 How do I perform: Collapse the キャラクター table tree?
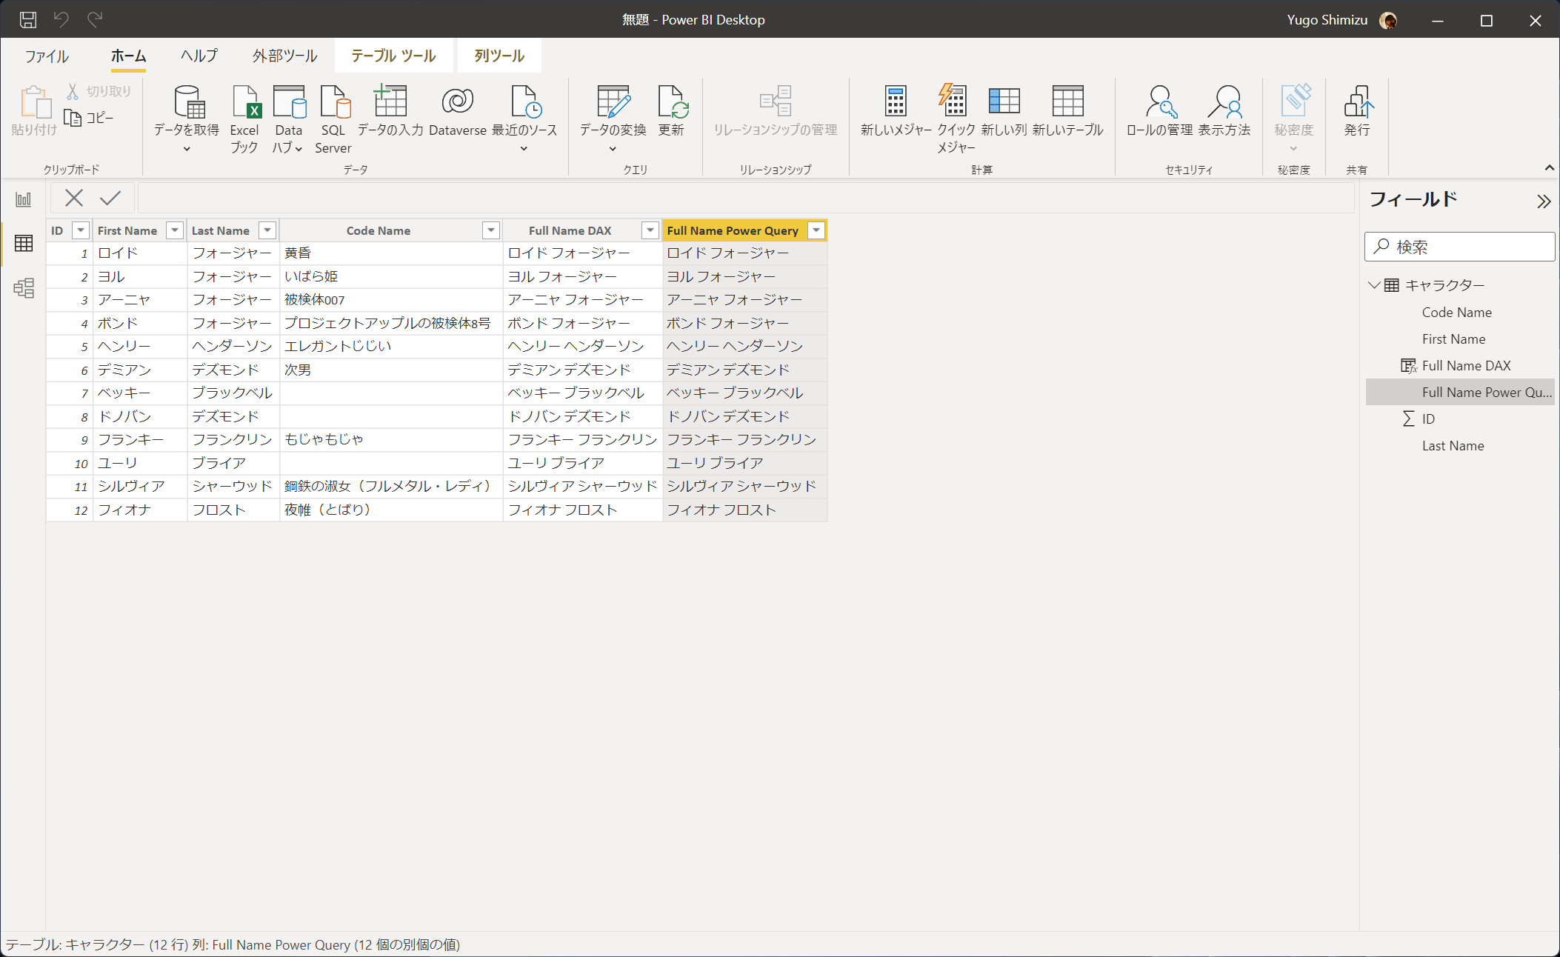1374,285
